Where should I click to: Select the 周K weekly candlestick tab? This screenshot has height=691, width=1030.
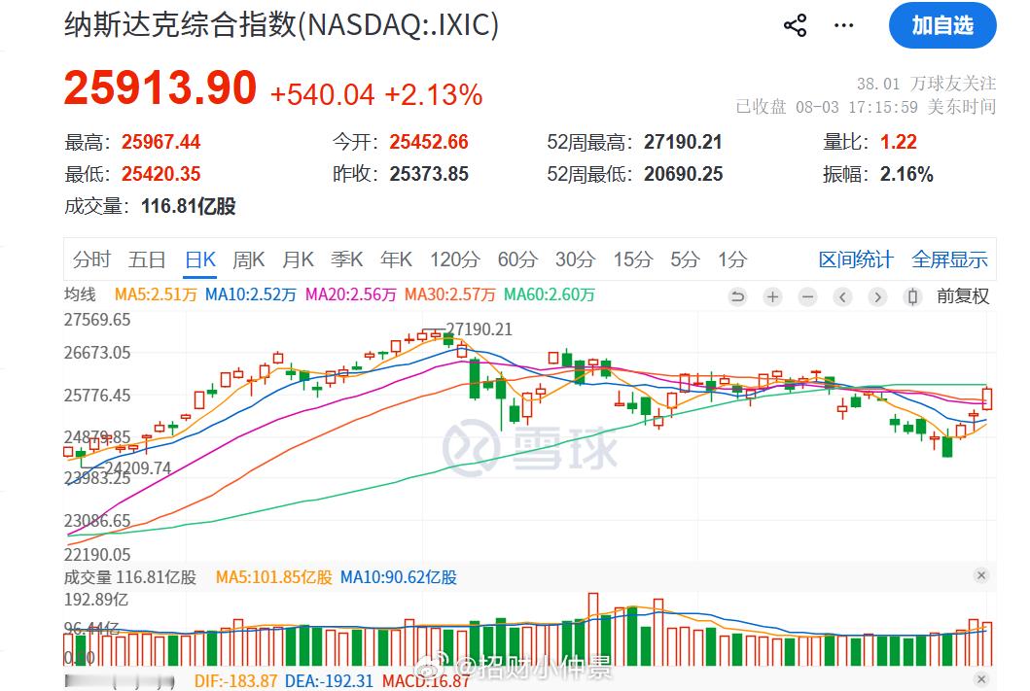point(248,259)
